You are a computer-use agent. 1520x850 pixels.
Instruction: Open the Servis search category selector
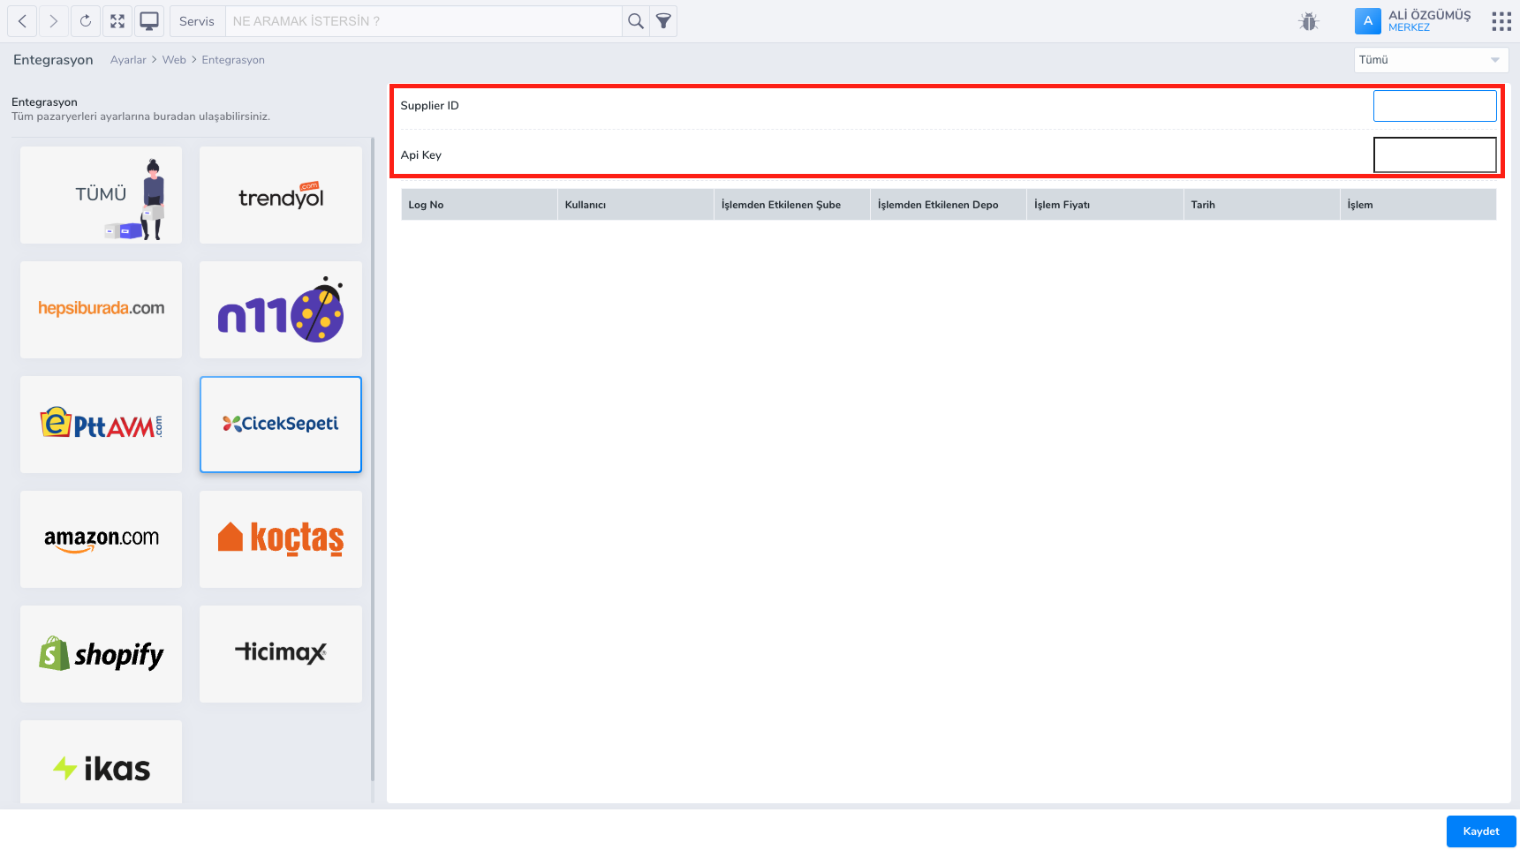(196, 21)
